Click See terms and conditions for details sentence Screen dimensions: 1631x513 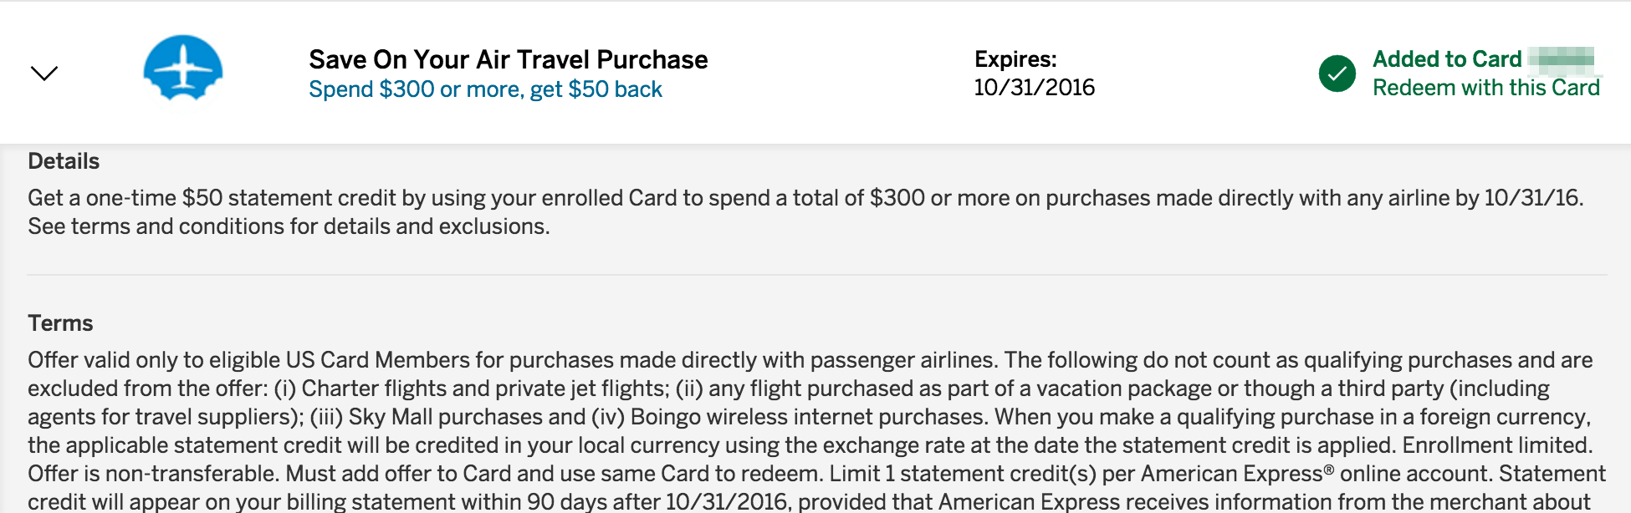pyautogui.click(x=289, y=226)
